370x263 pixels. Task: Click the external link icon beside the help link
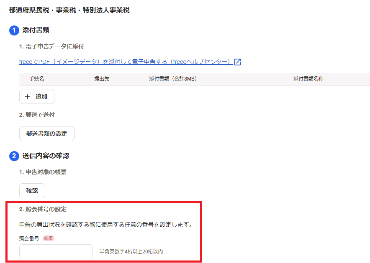(x=237, y=62)
